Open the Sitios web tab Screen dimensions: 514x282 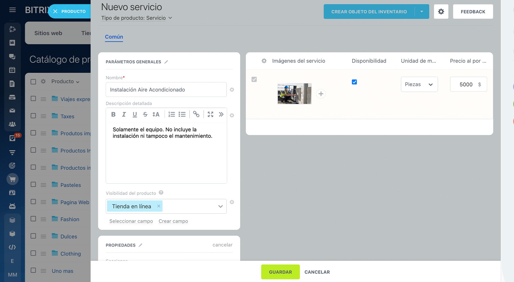pyautogui.click(x=48, y=33)
